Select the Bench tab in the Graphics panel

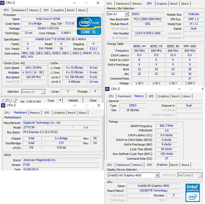[174, 165]
